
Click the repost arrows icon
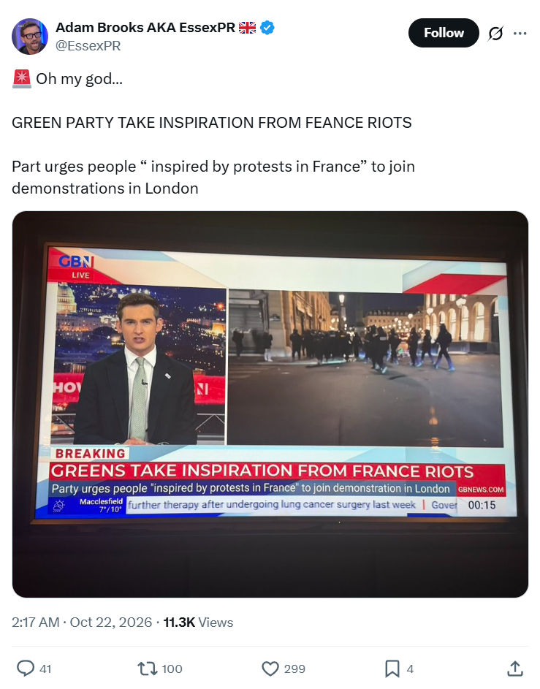point(146,669)
